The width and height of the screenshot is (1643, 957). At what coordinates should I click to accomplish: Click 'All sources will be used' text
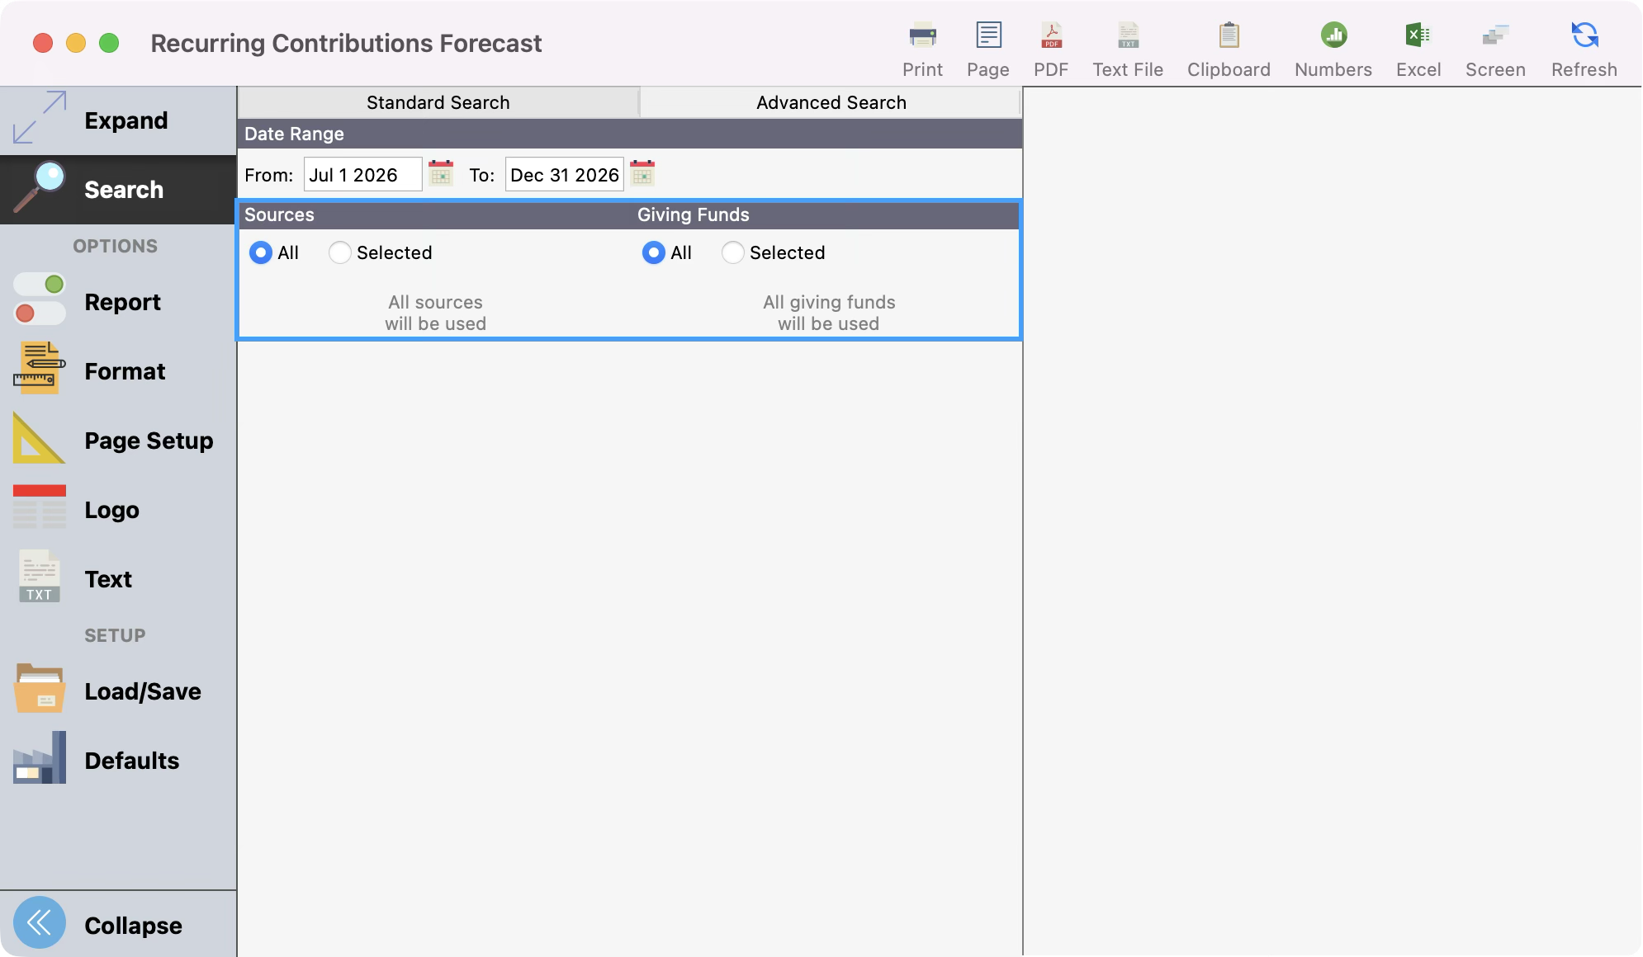436,313
